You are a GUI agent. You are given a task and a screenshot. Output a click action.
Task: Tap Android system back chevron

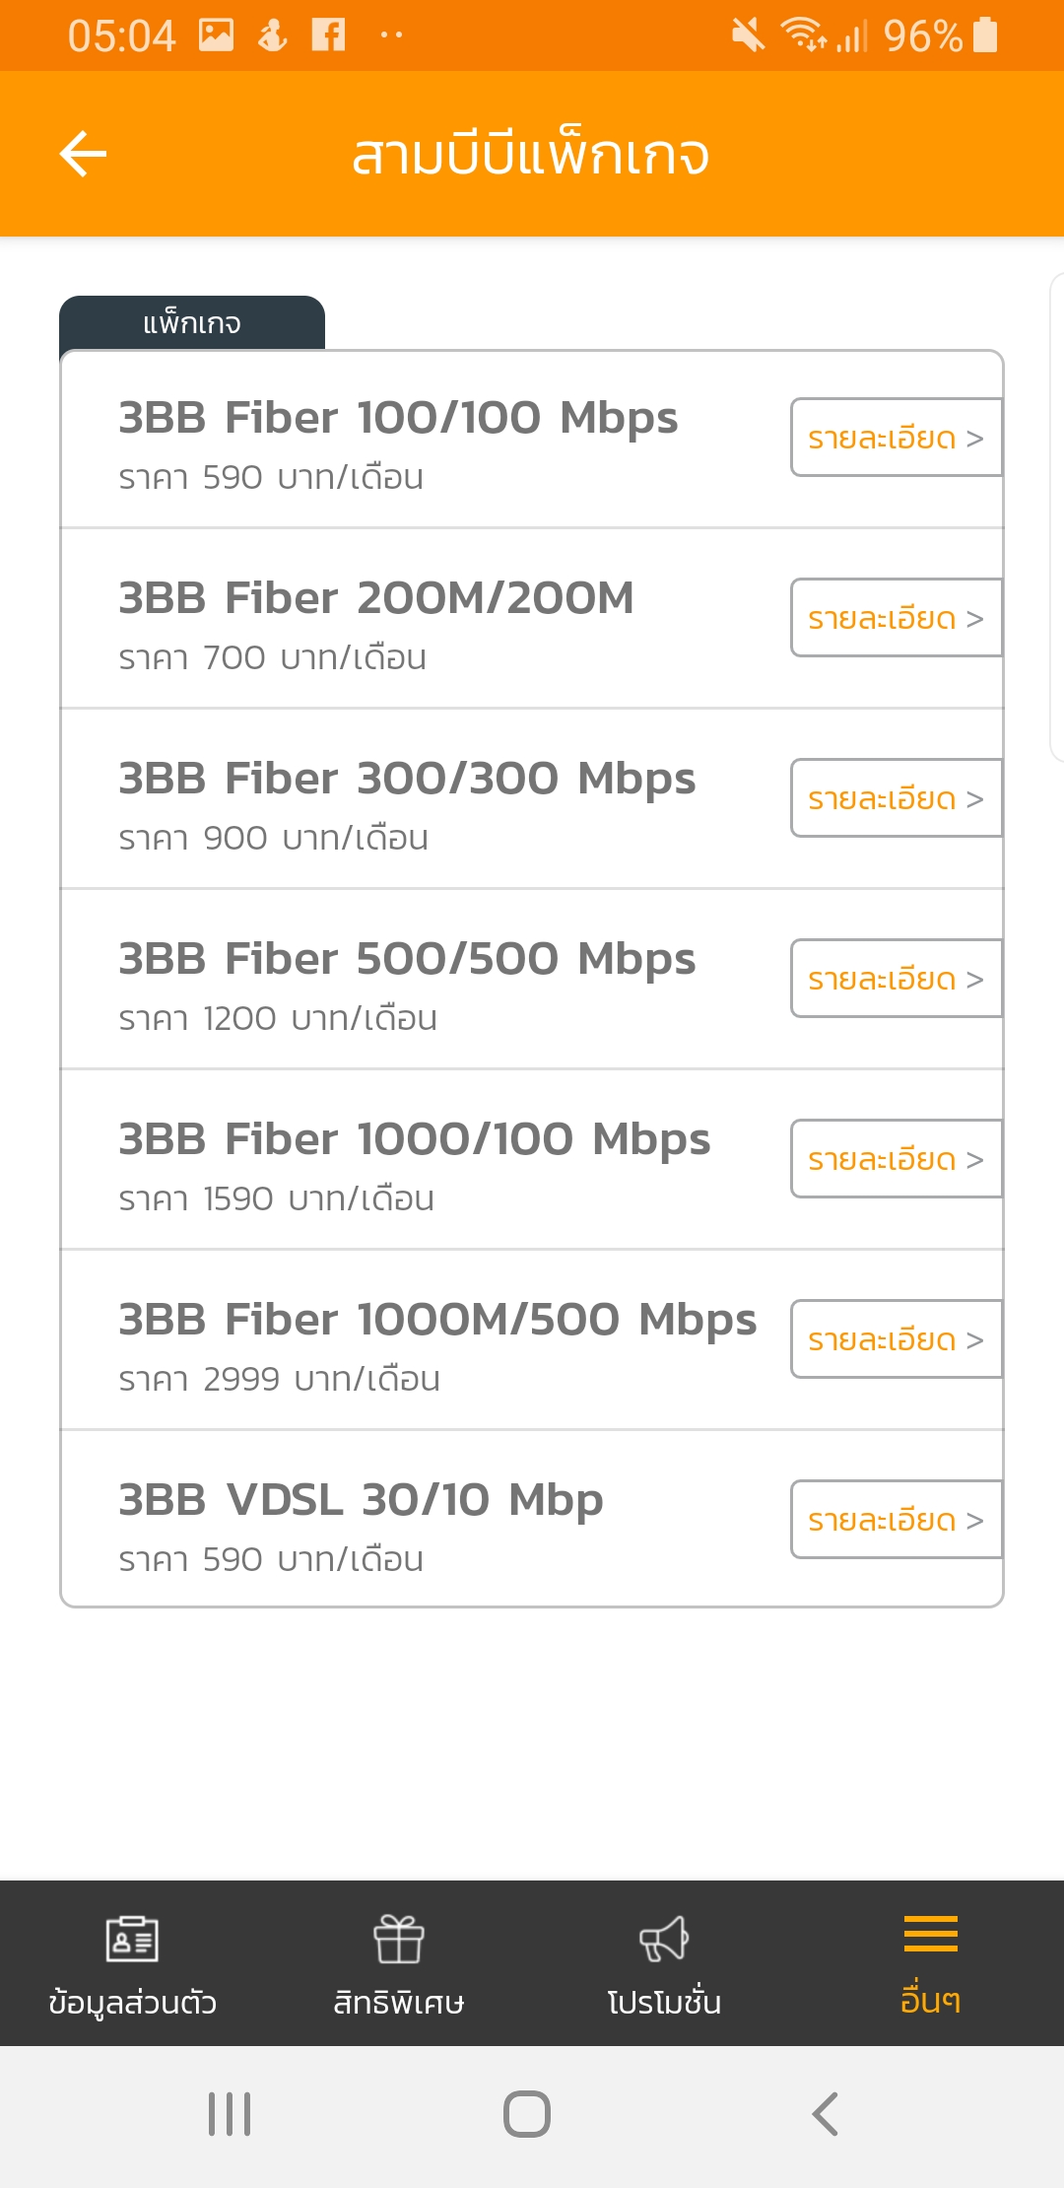coord(825,2114)
